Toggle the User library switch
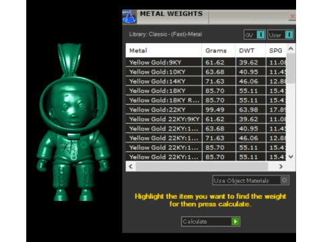Image resolution: width=323 pixels, height=242 pixels. click(281, 35)
